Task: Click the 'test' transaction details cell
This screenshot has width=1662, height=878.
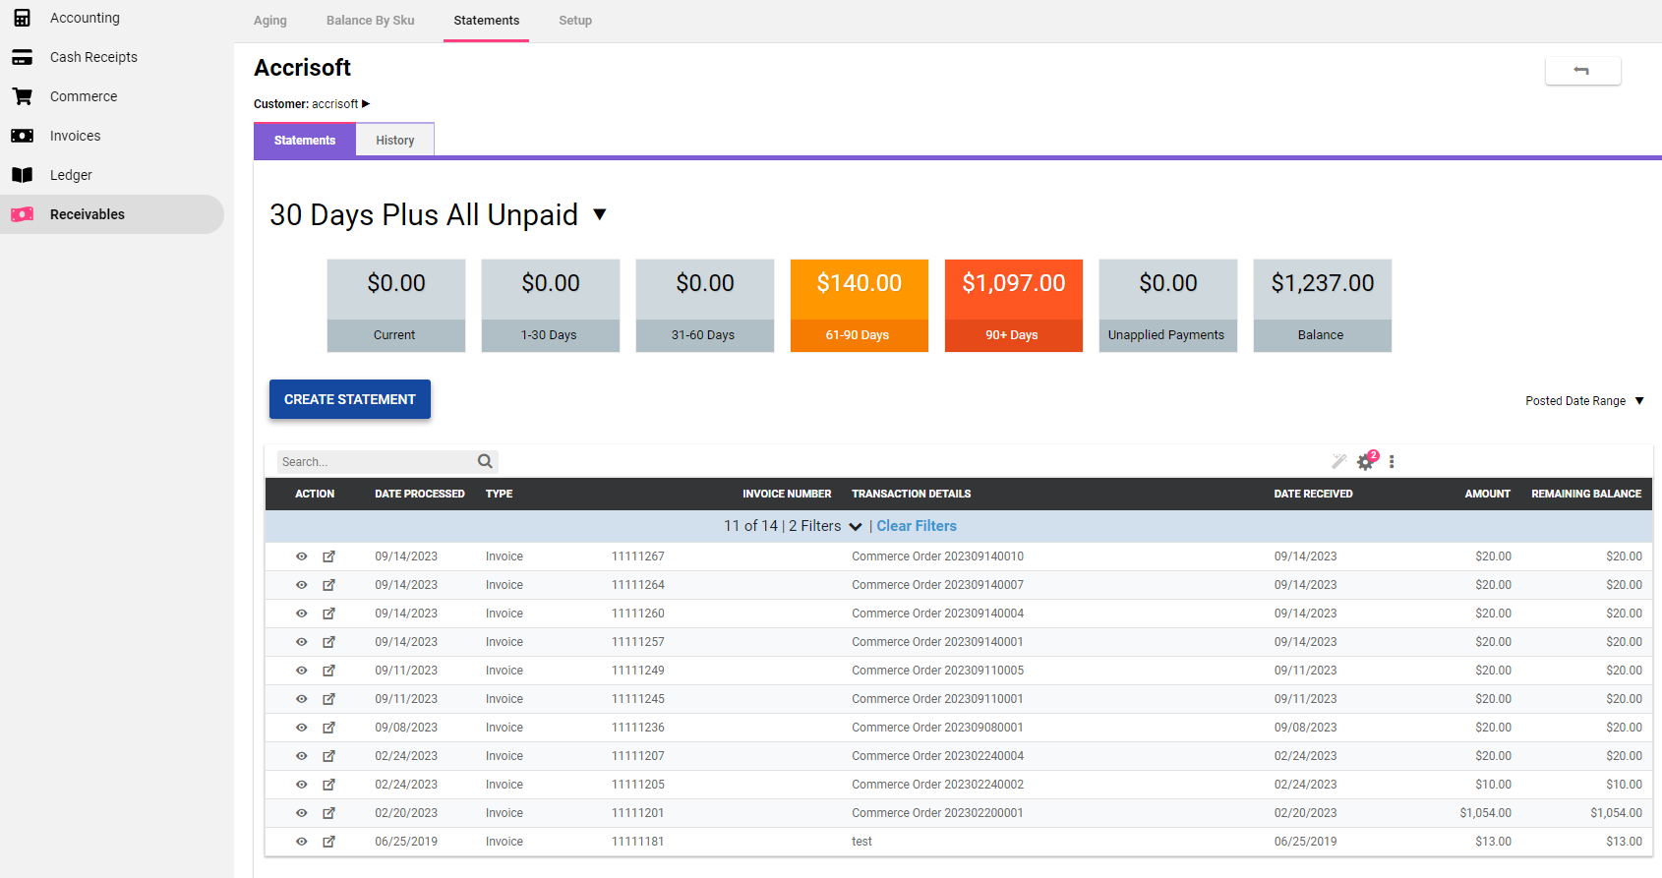Action: click(862, 842)
